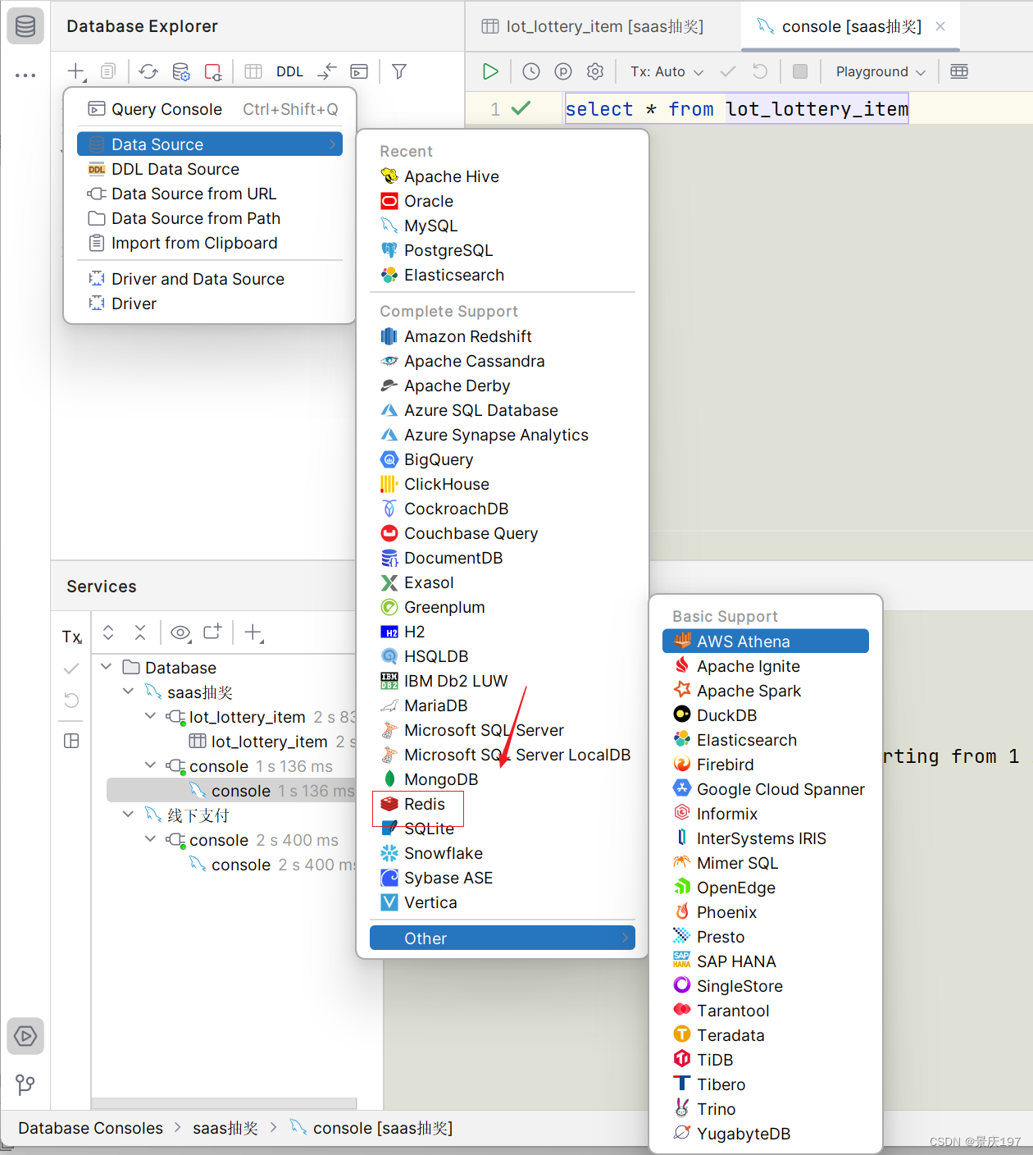Screen dimensions: 1033x1155
Task: Click into SQL editor line select statement
Action: coord(737,109)
